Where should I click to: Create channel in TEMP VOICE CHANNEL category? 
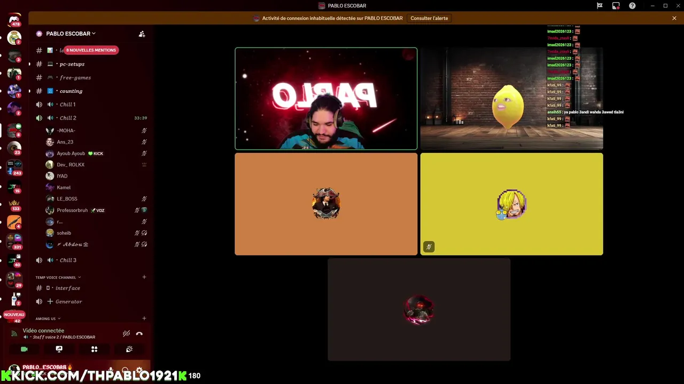pos(144,277)
